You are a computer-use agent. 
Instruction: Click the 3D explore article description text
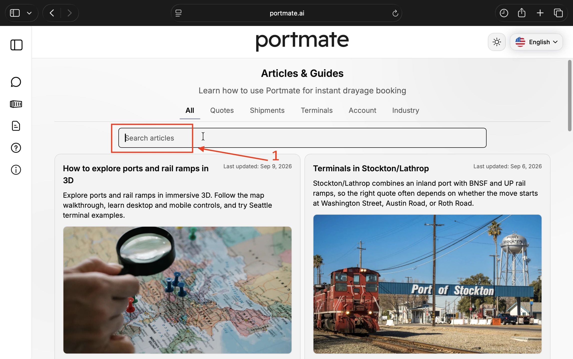[167, 205]
